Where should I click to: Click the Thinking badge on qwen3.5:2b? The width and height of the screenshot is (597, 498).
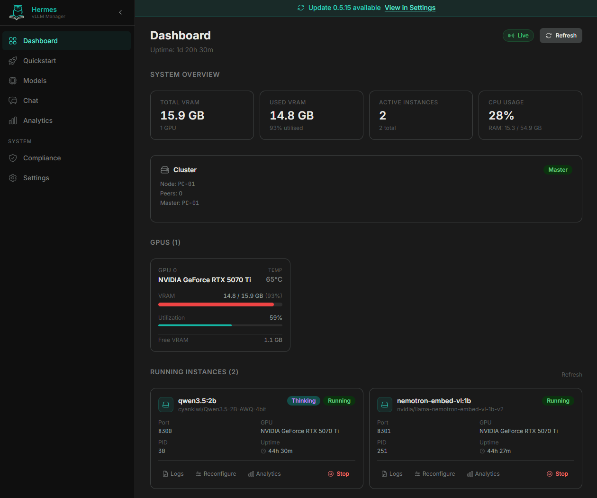click(303, 401)
